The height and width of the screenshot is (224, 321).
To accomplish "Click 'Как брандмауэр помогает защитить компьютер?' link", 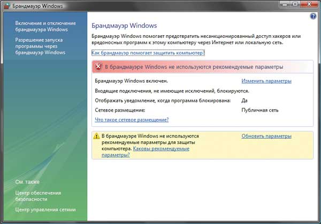I will coord(148,53).
